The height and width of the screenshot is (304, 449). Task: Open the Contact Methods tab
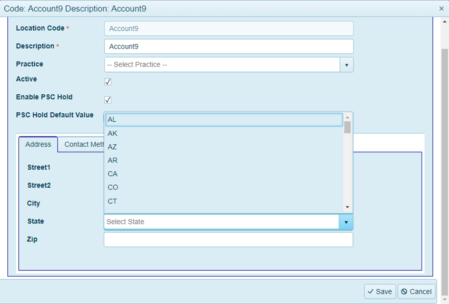(x=82, y=144)
